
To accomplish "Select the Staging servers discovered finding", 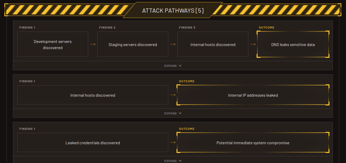I will (x=133, y=44).
